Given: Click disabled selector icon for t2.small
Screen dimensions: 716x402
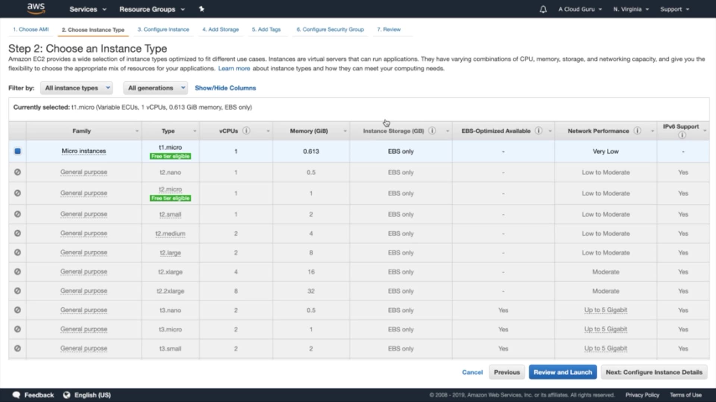Looking at the screenshot, I should tap(18, 214).
